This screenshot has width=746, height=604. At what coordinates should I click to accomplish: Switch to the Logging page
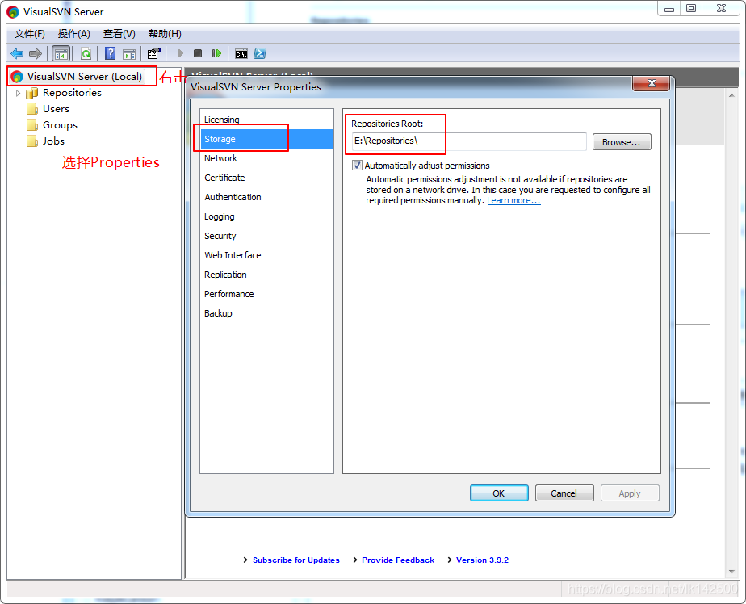point(266,216)
